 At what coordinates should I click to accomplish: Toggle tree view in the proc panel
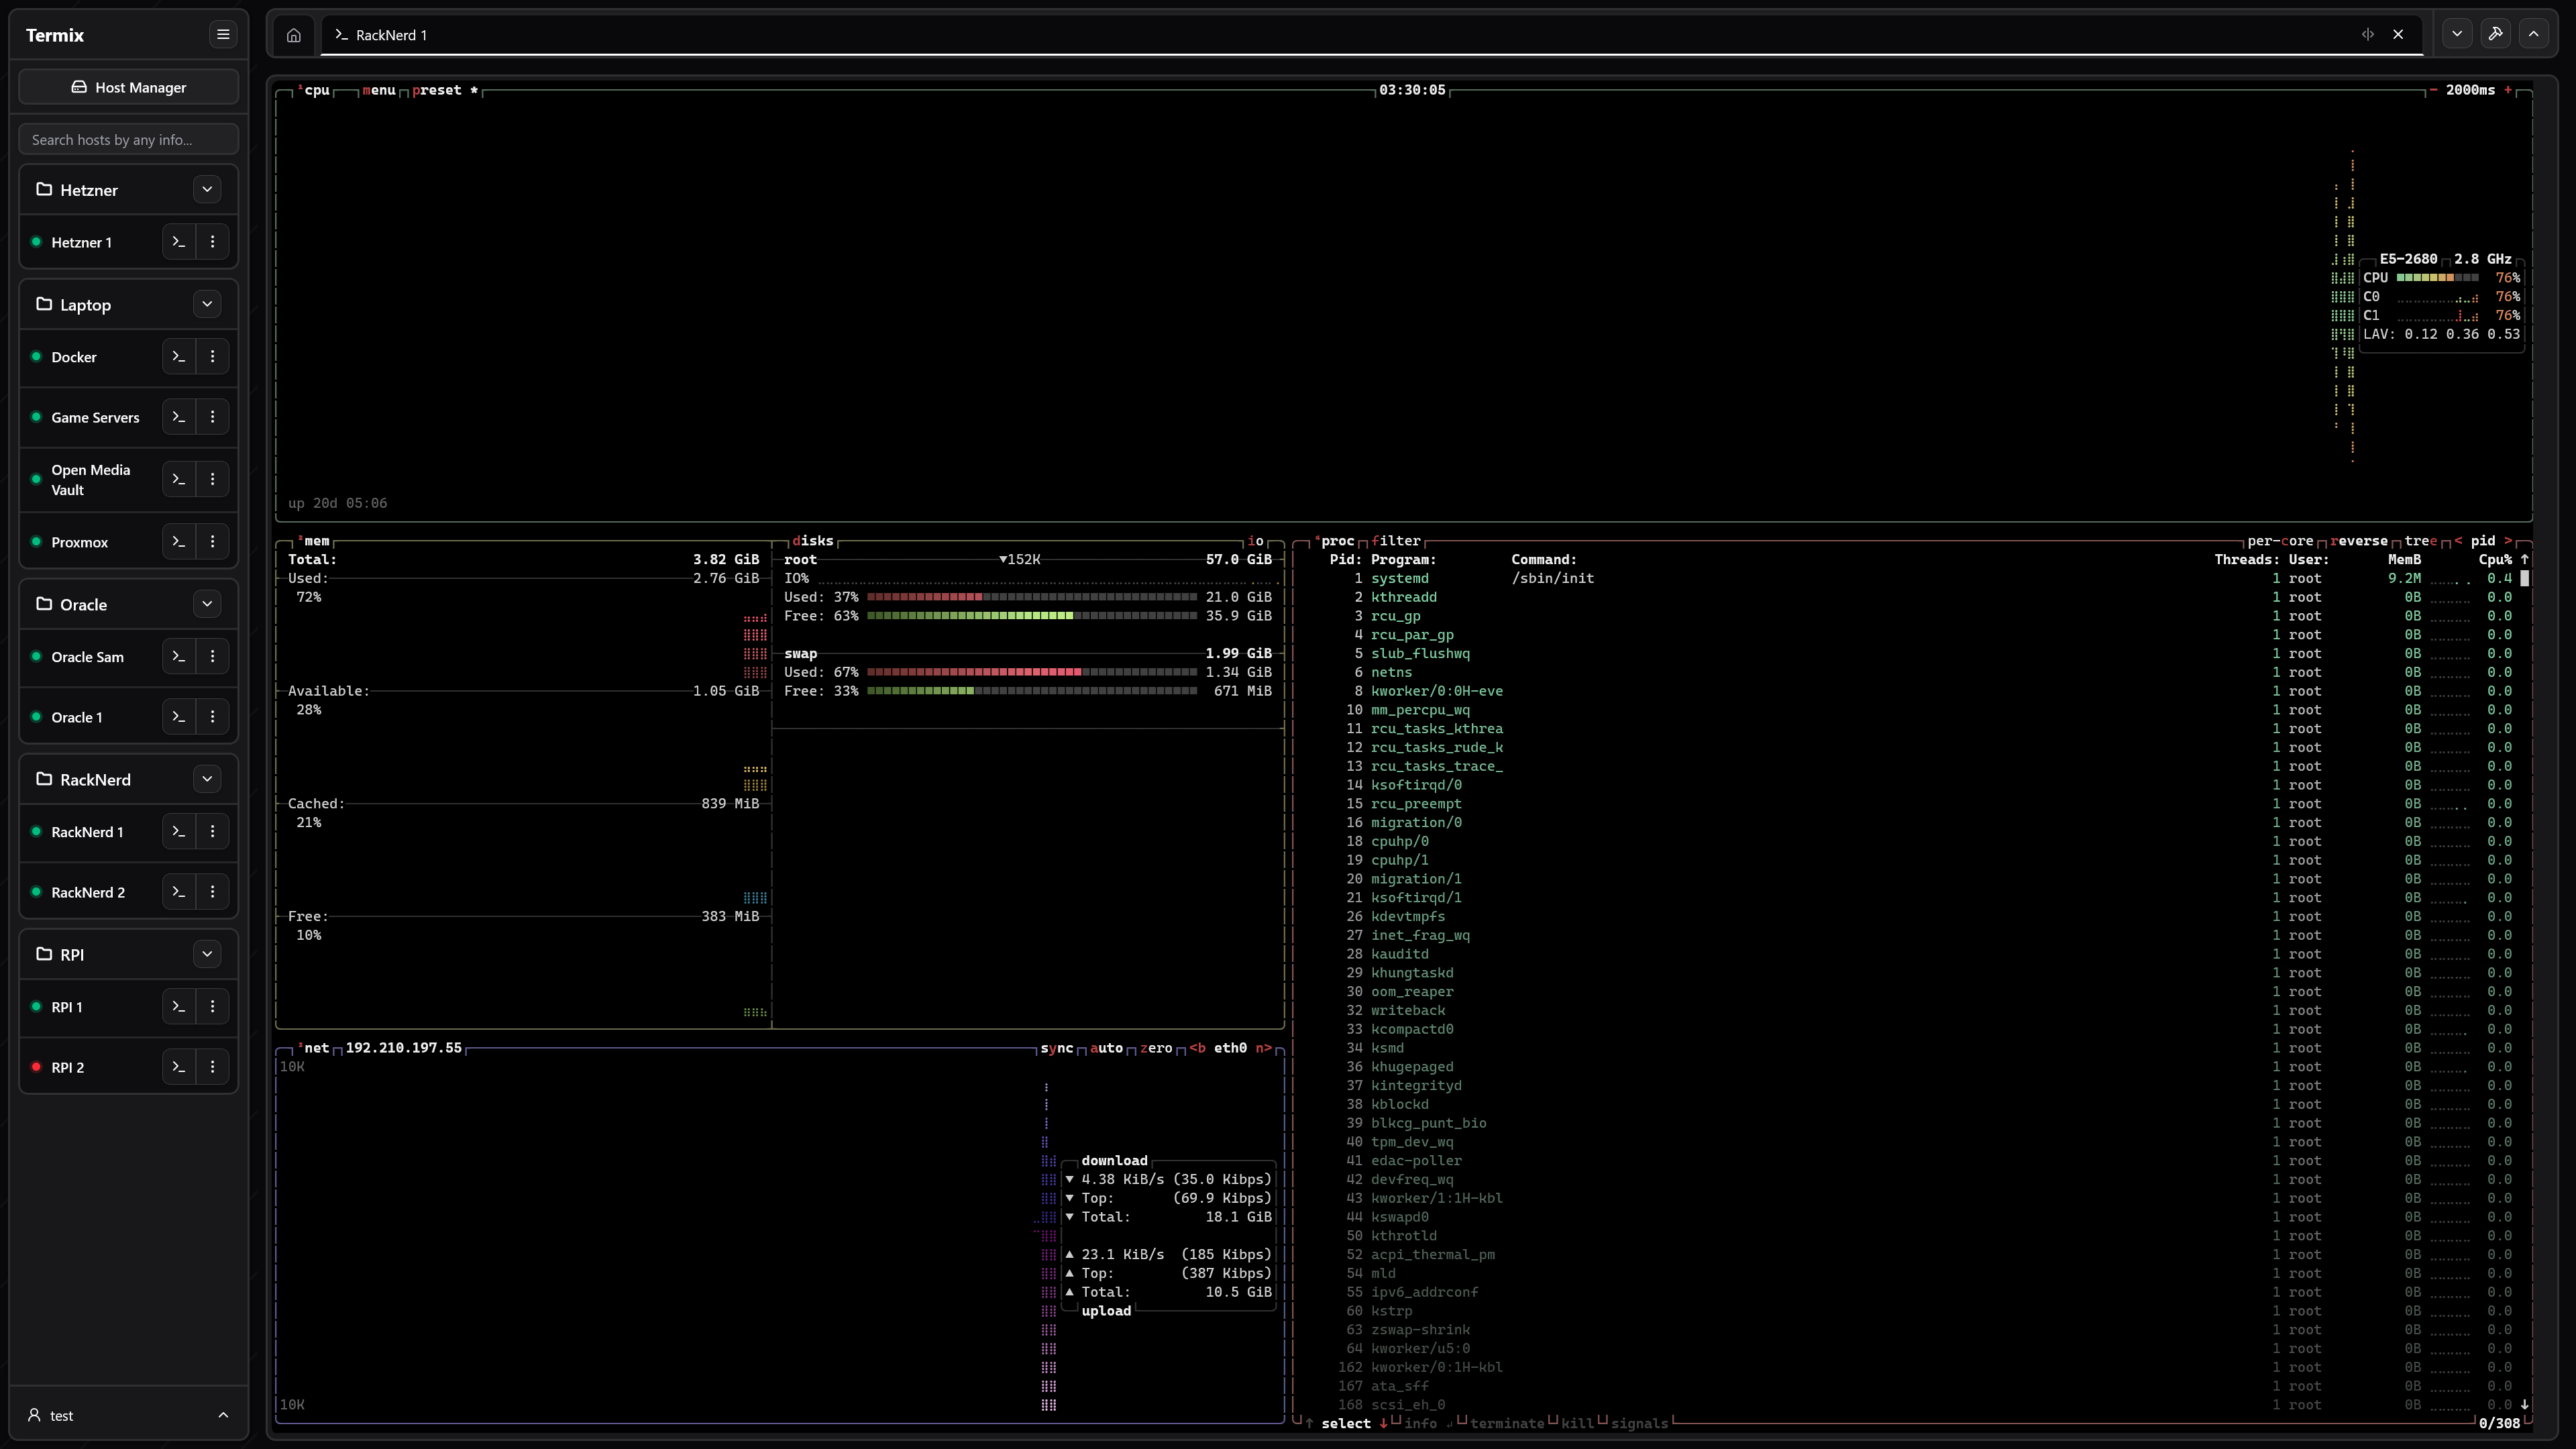2420,541
